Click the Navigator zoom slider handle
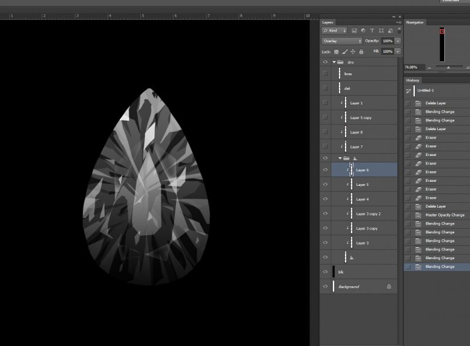470x346 pixels. click(x=449, y=67)
